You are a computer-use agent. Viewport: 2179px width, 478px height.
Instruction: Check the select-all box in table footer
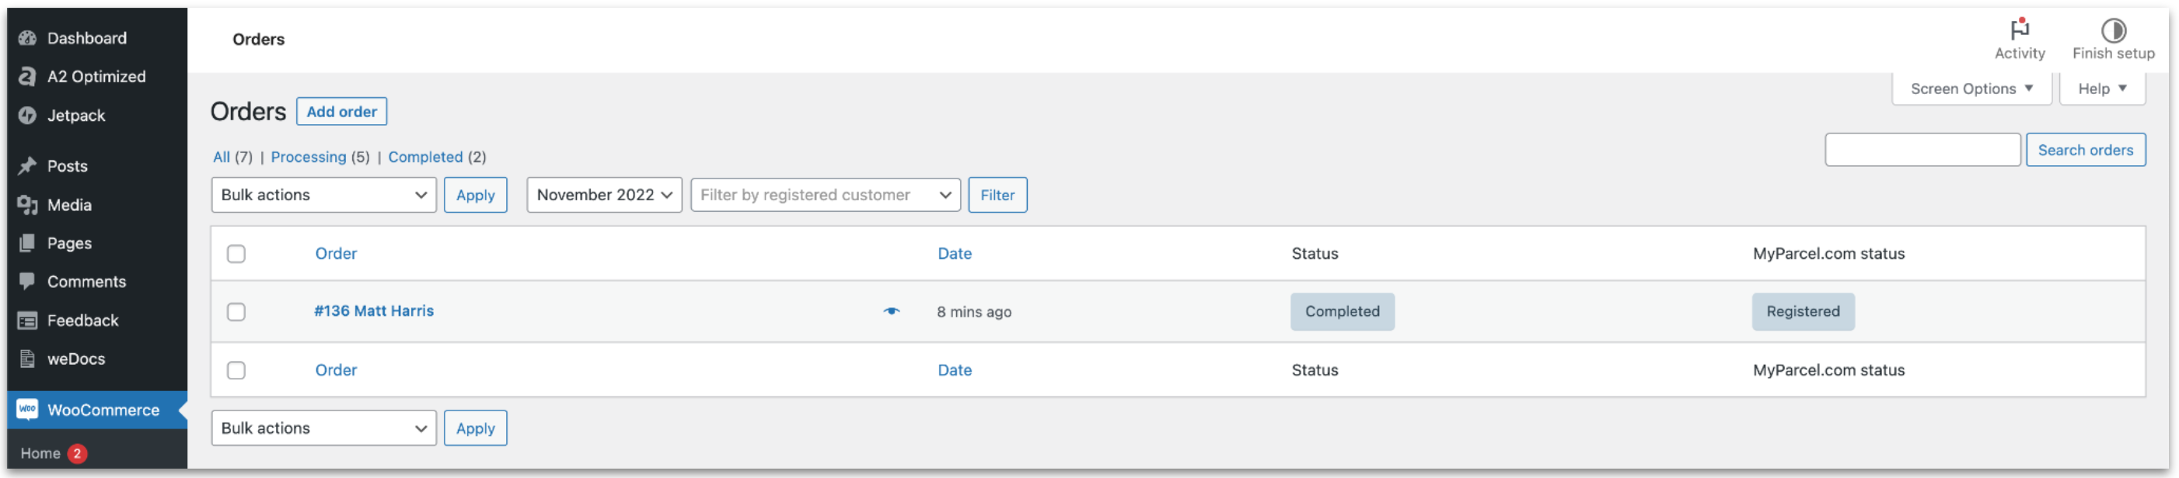pyautogui.click(x=236, y=371)
